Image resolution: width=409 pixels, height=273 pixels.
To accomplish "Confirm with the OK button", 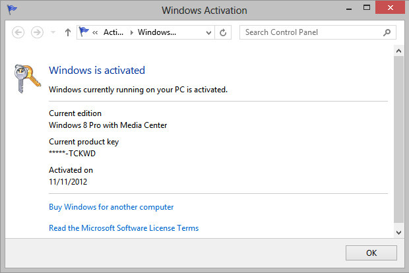I will click(371, 253).
